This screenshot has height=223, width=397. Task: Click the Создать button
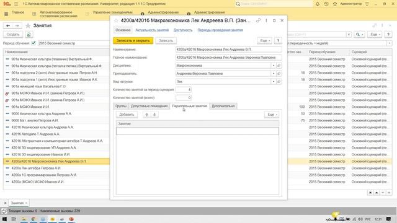tap(13, 35)
